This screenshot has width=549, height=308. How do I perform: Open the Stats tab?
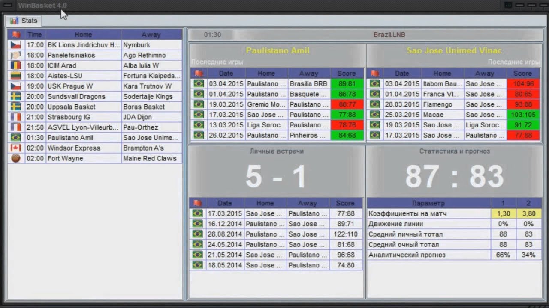[24, 21]
